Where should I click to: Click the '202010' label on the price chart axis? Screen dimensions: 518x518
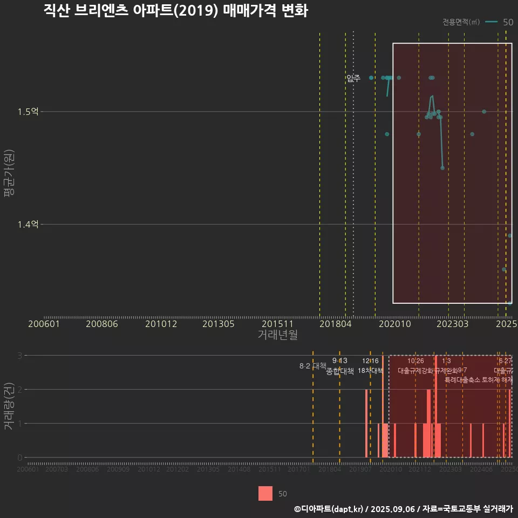[x=395, y=324]
